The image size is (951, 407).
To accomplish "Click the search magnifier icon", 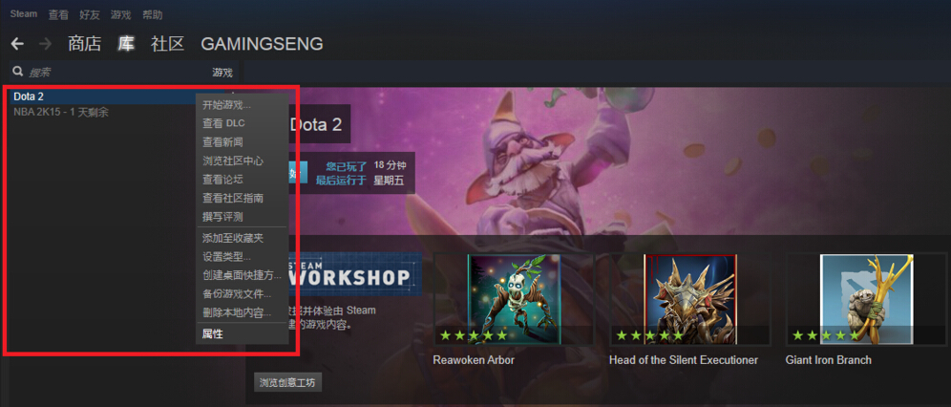I will (x=17, y=73).
